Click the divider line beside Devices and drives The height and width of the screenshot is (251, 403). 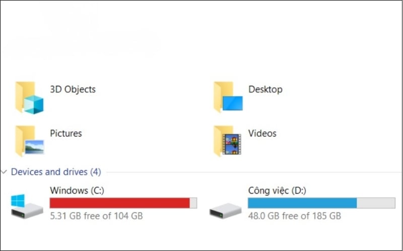coord(252,172)
